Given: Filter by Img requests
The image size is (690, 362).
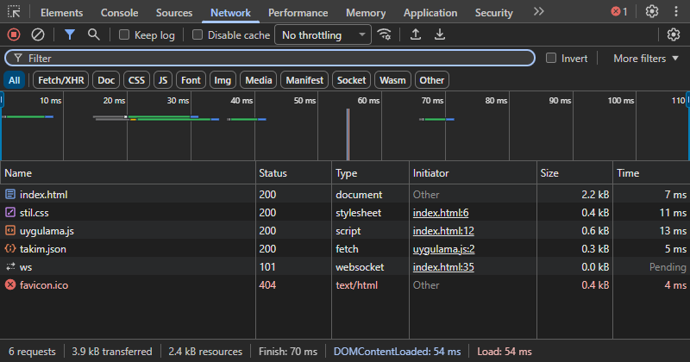Looking at the screenshot, I should [x=223, y=80].
